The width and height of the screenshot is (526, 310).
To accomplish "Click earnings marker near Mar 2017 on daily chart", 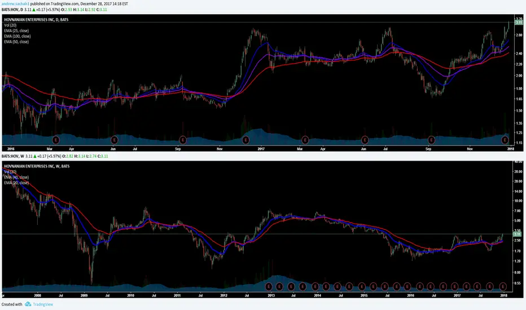I will click(x=305, y=140).
